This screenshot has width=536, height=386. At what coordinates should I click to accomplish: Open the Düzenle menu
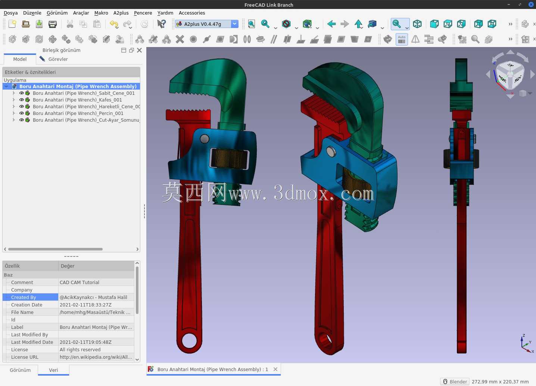[x=32, y=13]
